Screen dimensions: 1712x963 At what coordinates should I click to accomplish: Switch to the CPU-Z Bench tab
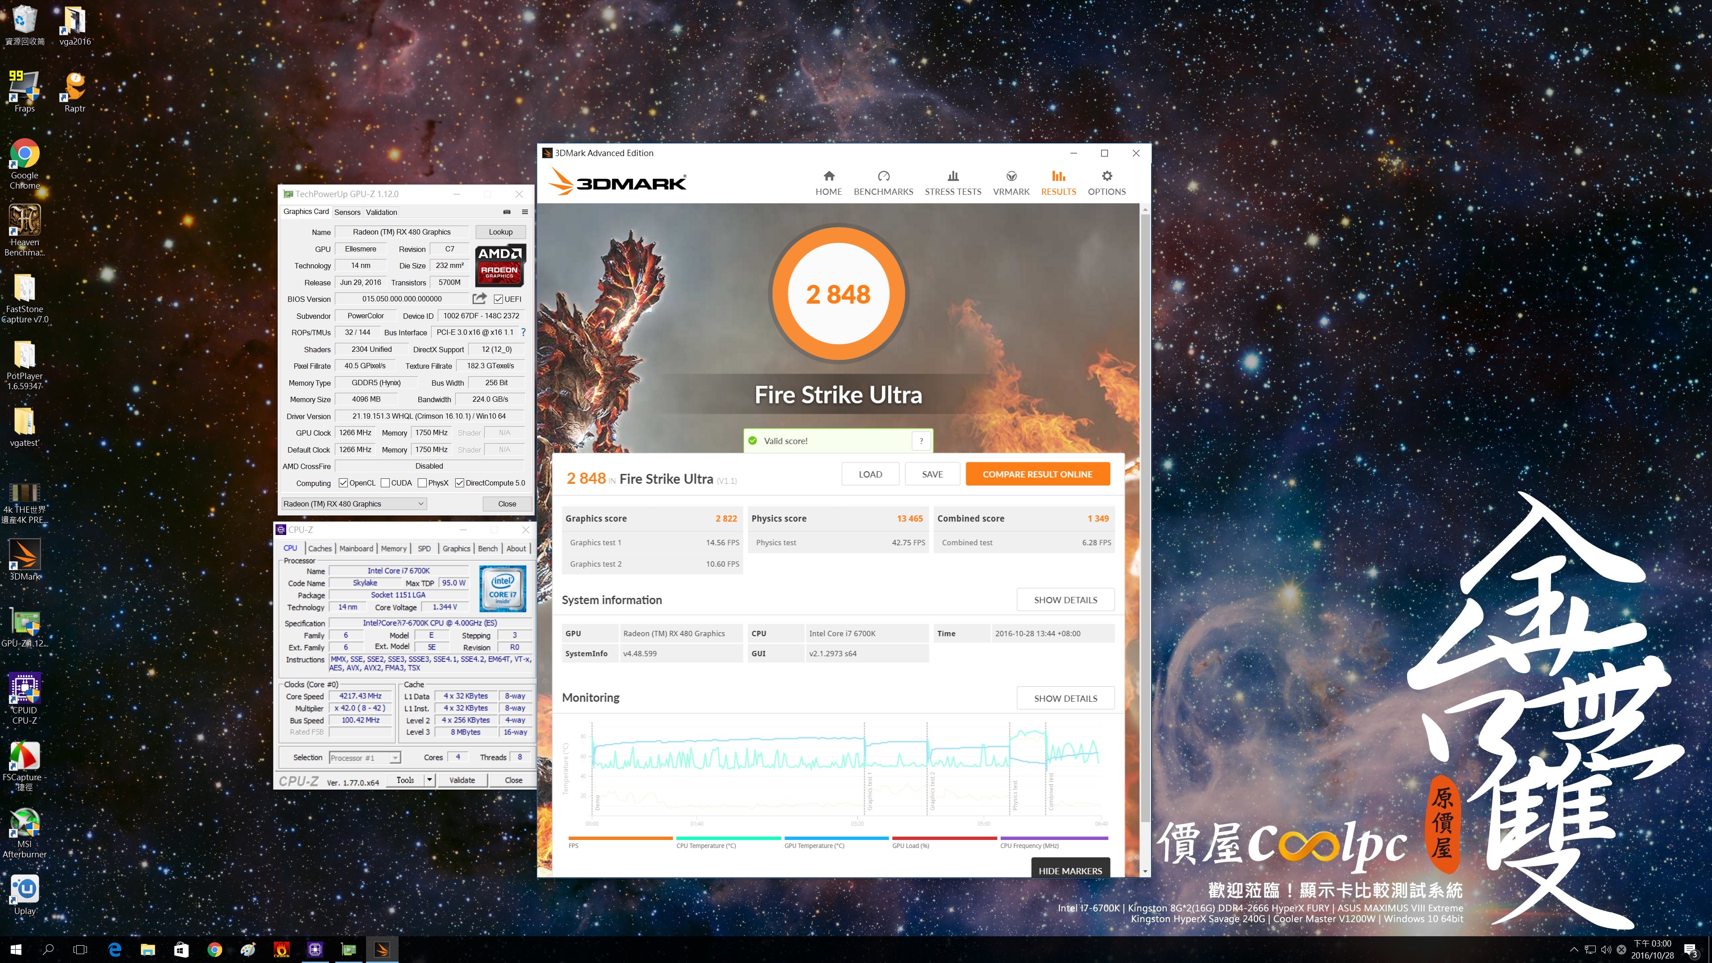(488, 548)
